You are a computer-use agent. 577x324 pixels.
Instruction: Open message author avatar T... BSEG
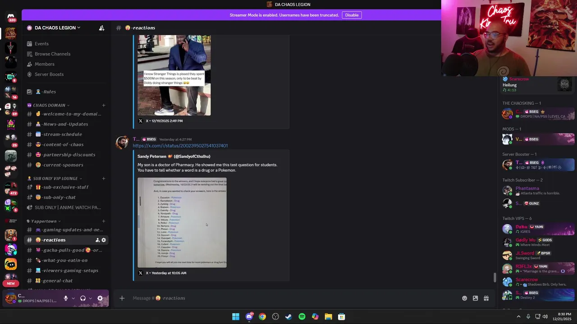(122, 143)
